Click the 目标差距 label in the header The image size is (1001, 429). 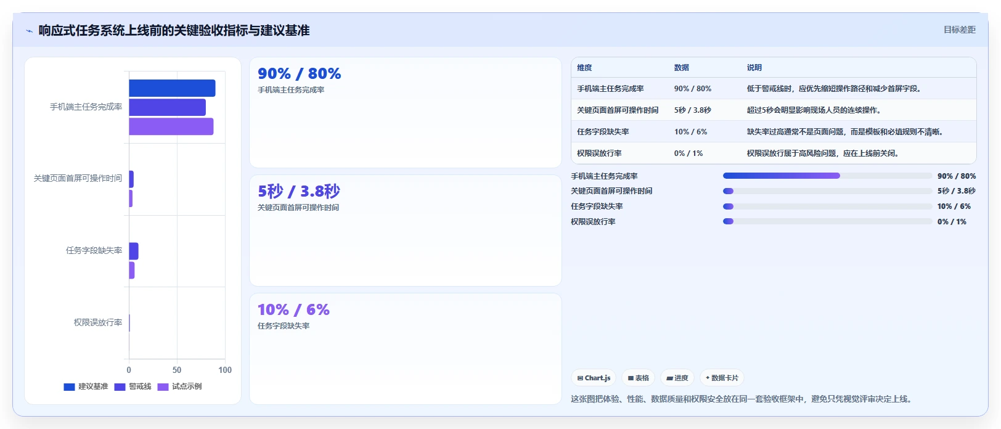(x=960, y=30)
